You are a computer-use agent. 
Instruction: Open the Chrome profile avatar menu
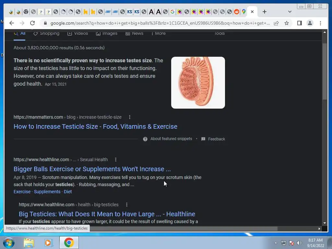click(310, 23)
